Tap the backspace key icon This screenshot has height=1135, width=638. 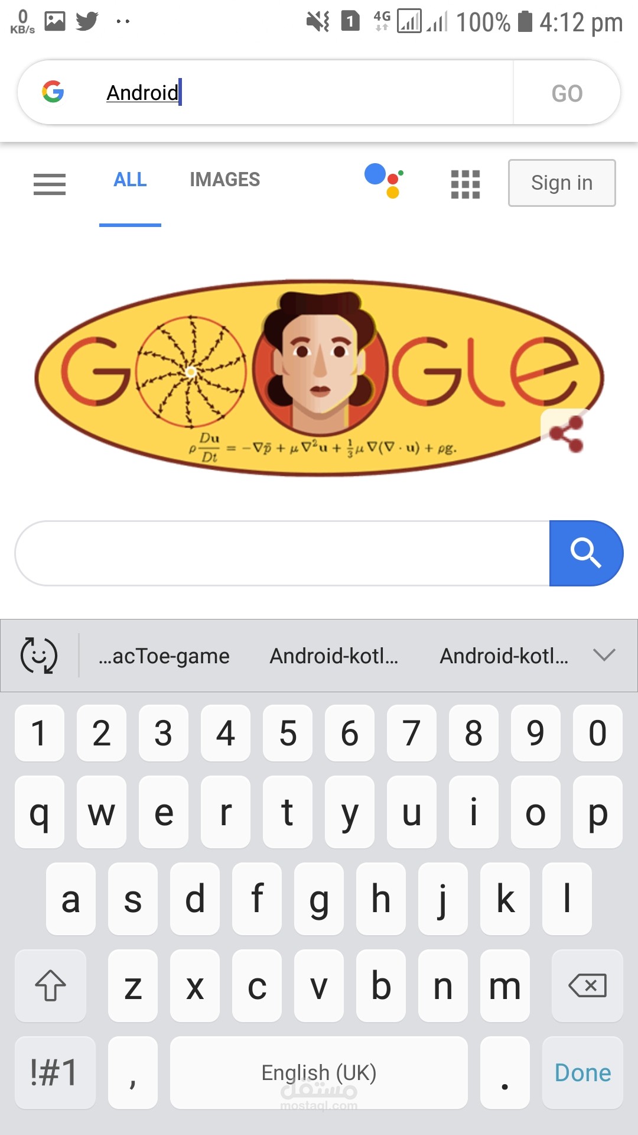tap(587, 985)
